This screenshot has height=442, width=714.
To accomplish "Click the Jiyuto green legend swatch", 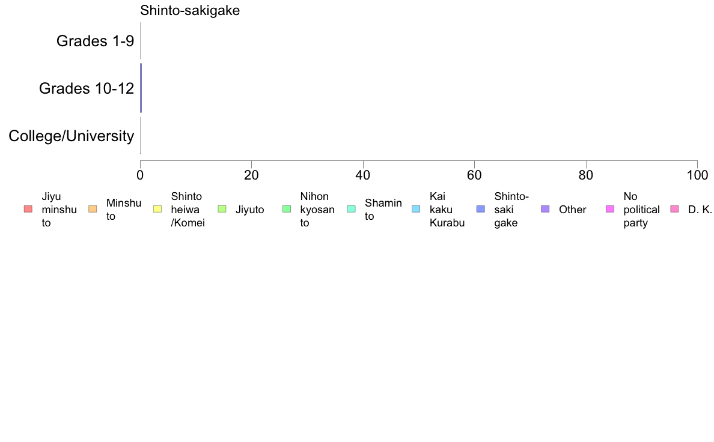I will [222, 210].
